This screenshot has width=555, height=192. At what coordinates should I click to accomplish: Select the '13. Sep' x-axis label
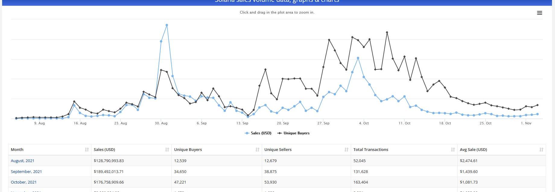(x=242, y=123)
